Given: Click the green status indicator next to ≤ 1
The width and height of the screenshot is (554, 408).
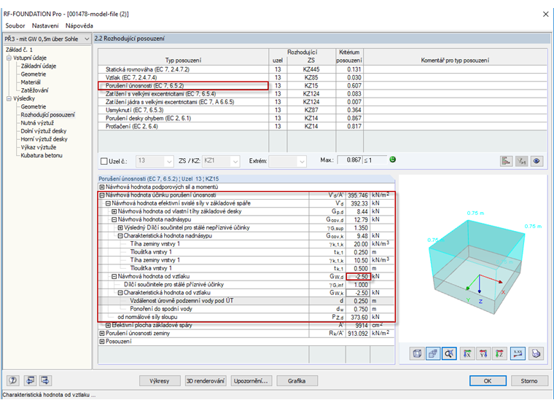Looking at the screenshot, I should [x=392, y=160].
